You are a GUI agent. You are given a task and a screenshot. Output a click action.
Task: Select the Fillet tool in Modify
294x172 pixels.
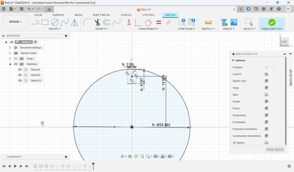[x=87, y=22]
